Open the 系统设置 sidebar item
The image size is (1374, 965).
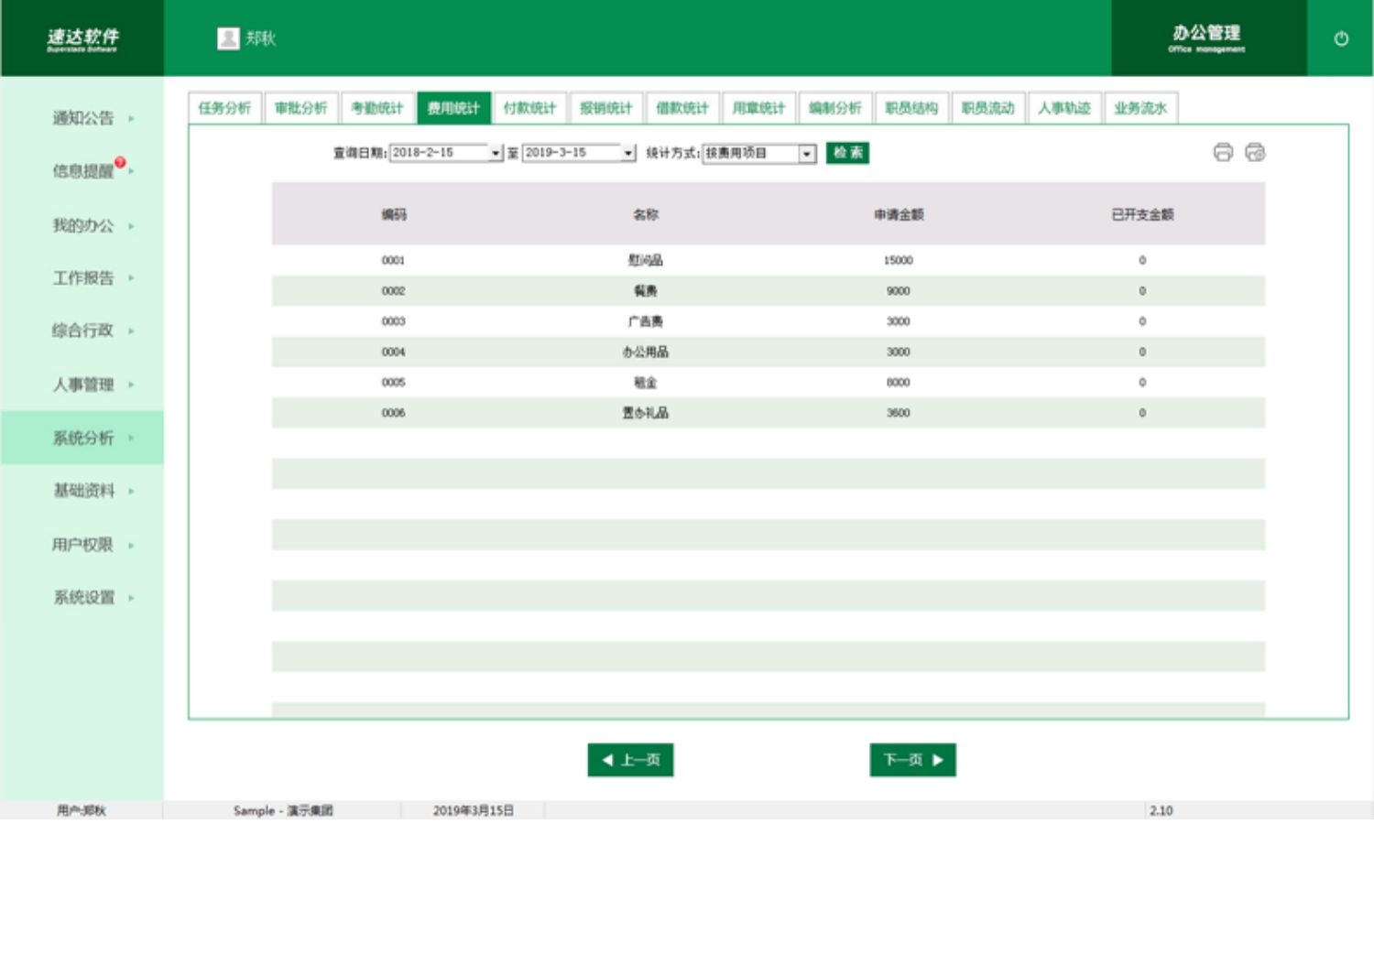click(x=82, y=598)
